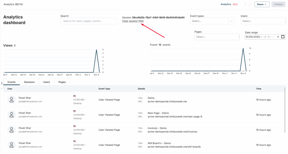This screenshot has height=154, width=288.
Task: Expand the collapsed left sidebar
Action: 2,83
